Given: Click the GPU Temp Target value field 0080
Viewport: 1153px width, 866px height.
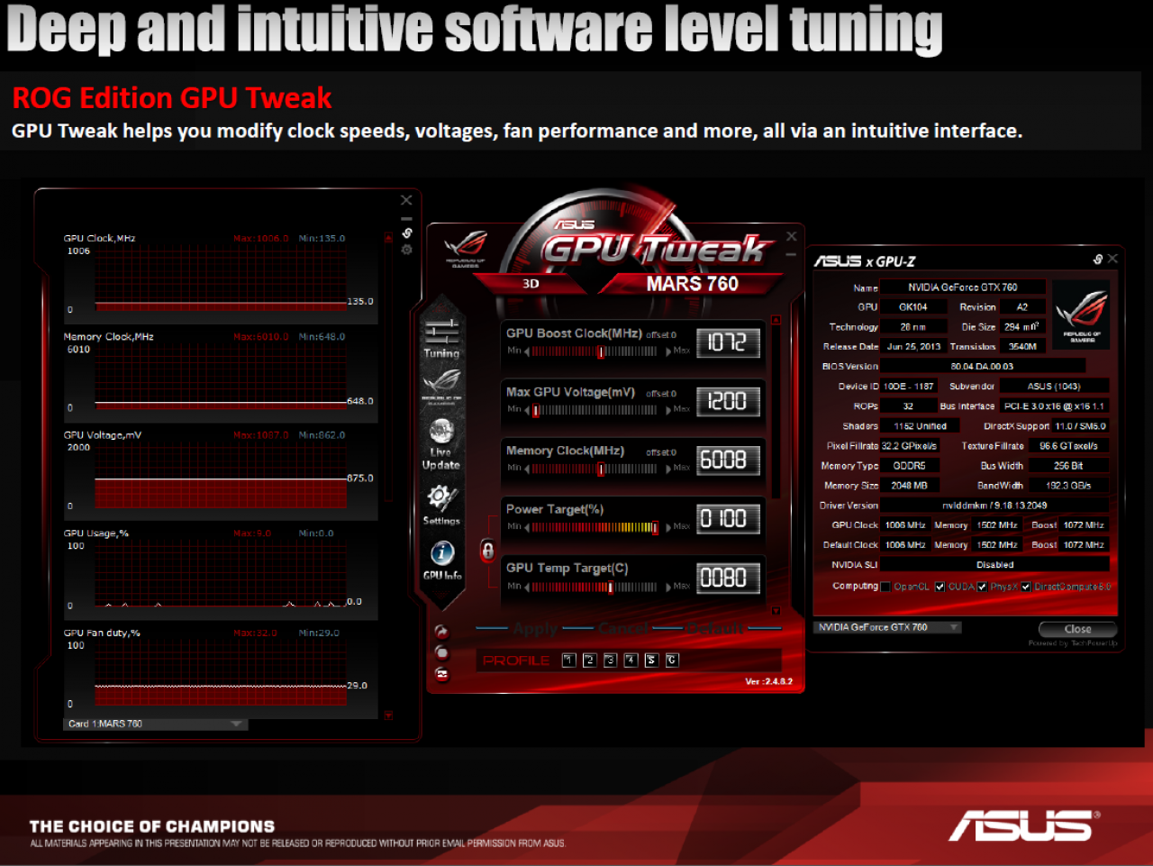Looking at the screenshot, I should [x=728, y=577].
